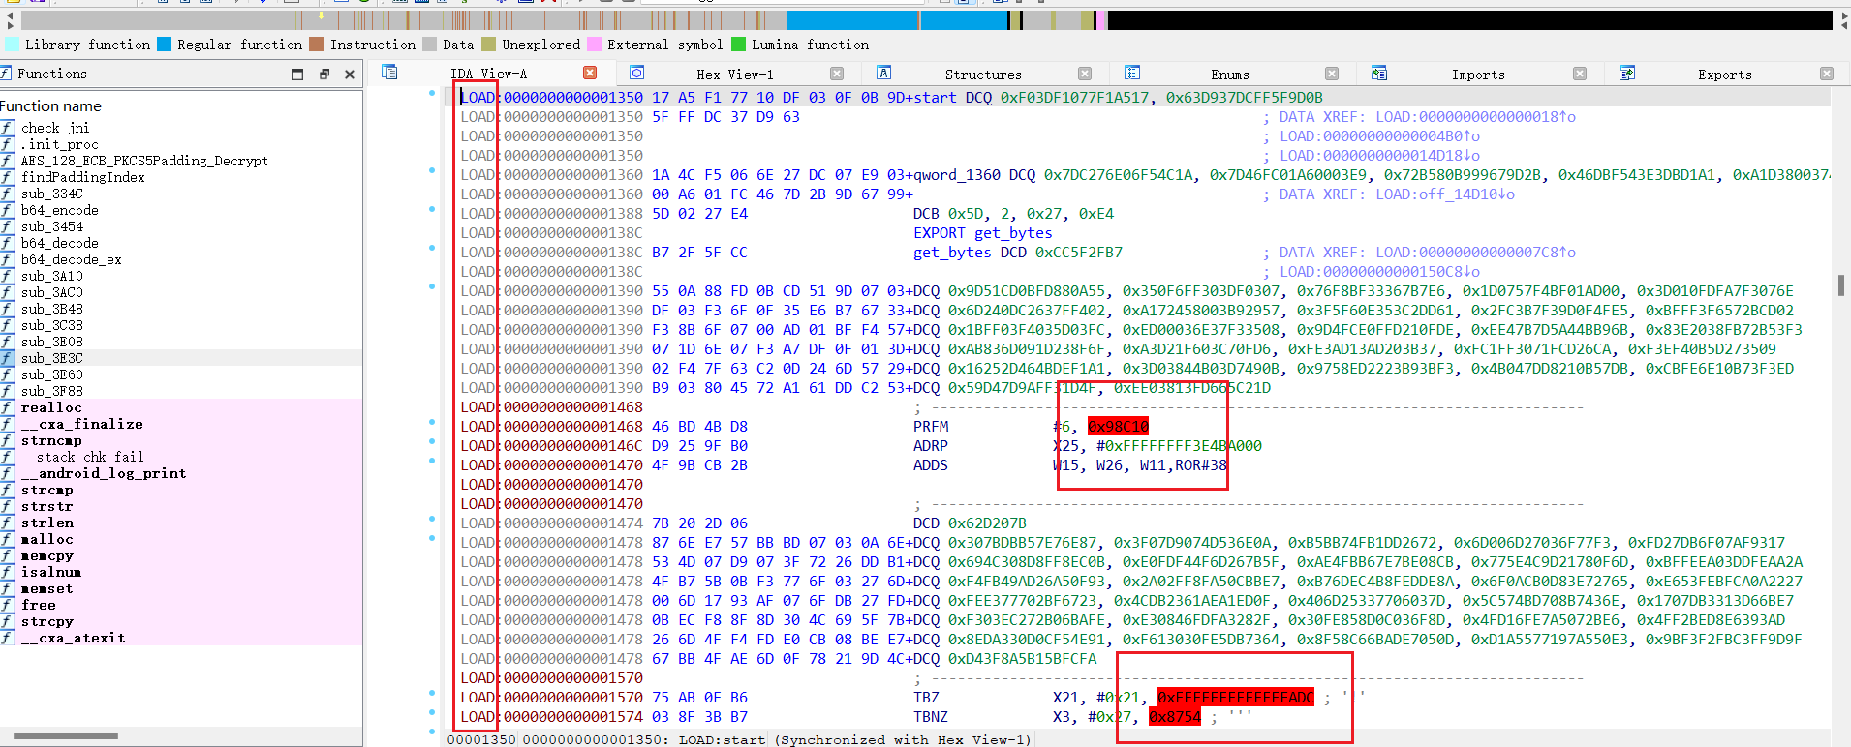
Task: Close the Functions panel
Action: tap(350, 75)
